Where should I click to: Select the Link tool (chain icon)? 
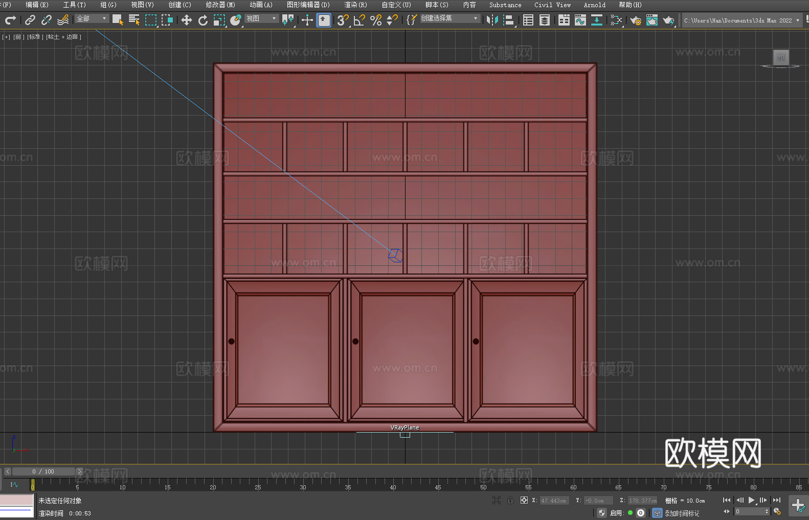tap(30, 20)
